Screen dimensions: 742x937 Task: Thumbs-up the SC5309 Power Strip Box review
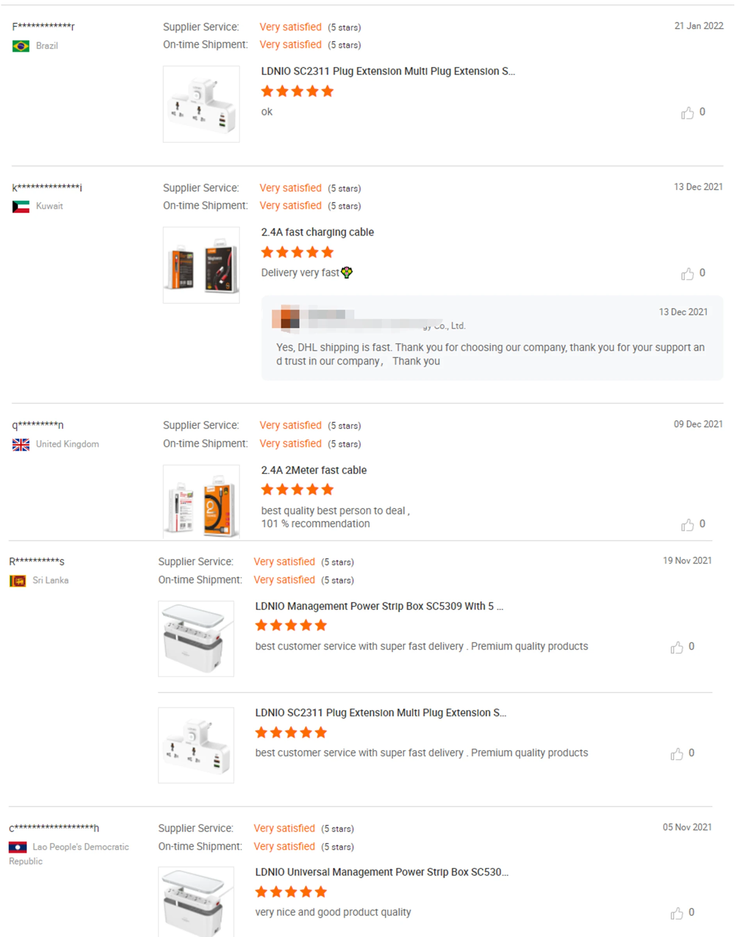[x=676, y=647]
